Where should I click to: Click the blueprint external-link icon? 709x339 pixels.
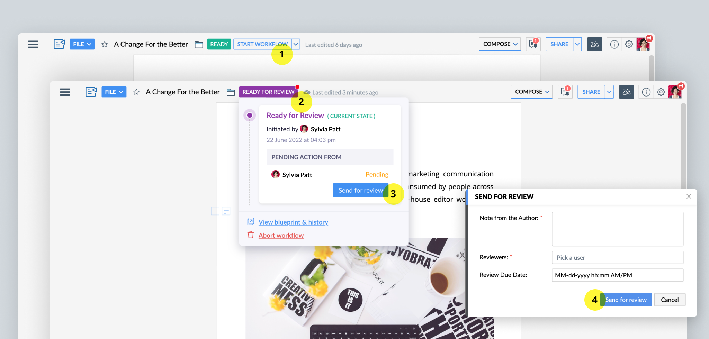tap(251, 221)
